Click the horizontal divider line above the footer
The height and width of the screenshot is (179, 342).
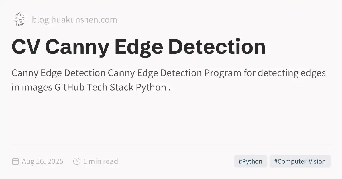click(171, 145)
